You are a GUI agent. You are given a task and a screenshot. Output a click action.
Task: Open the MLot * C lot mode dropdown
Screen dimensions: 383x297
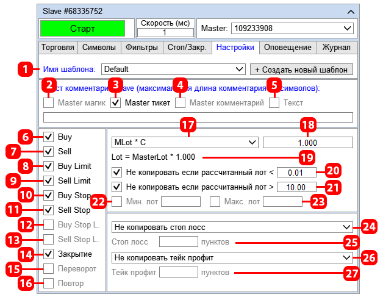[x=185, y=142]
